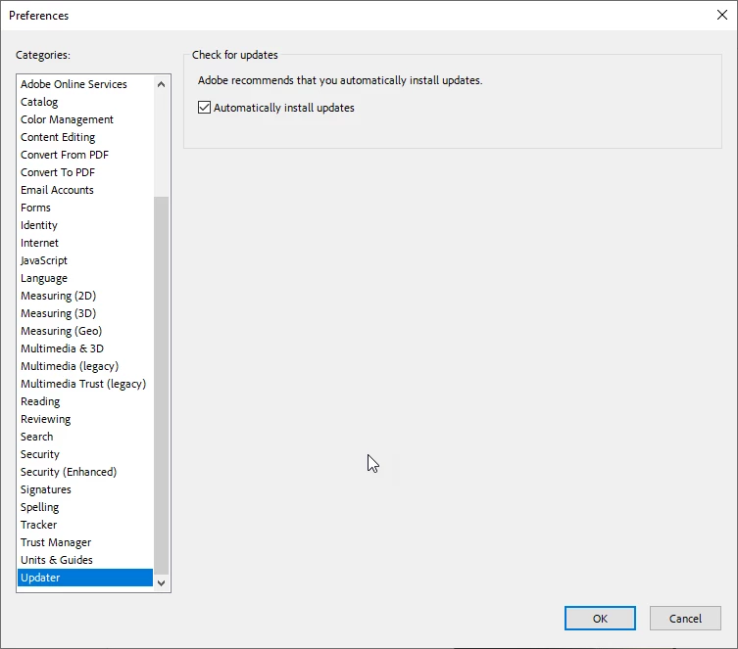The width and height of the screenshot is (738, 649).
Task: Open Tracker preferences
Action: click(85, 525)
